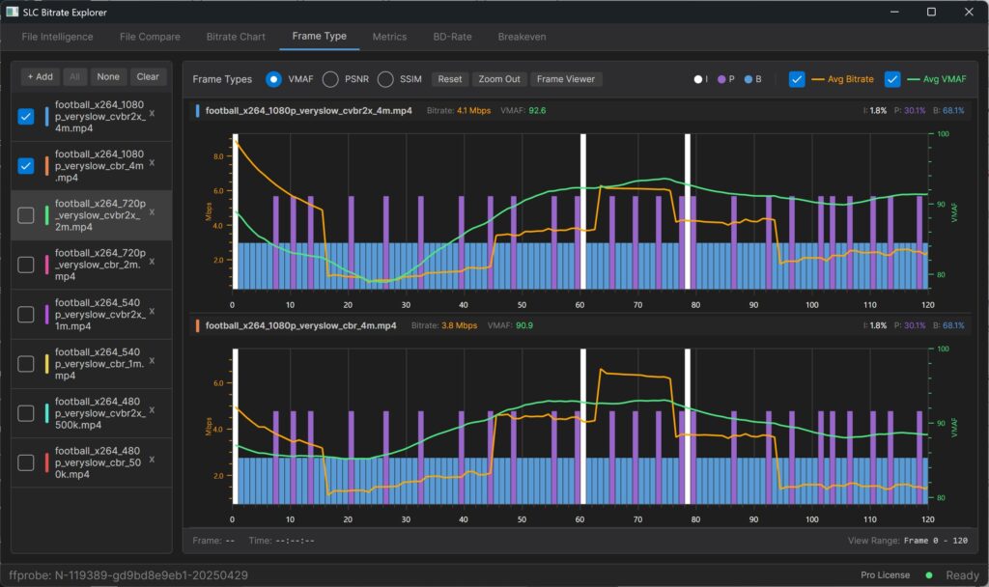Viewport: 989px width, 587px height.
Task: Click the + Add files button
Action: tap(40, 77)
